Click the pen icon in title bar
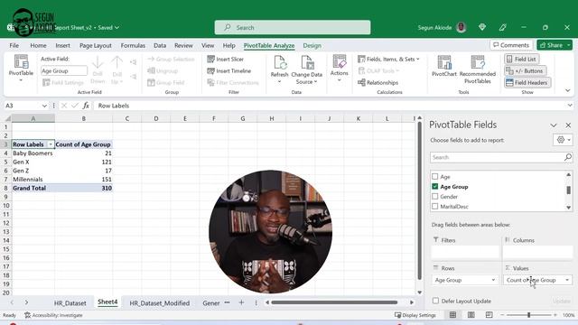The image size is (578, 325). click(502, 27)
